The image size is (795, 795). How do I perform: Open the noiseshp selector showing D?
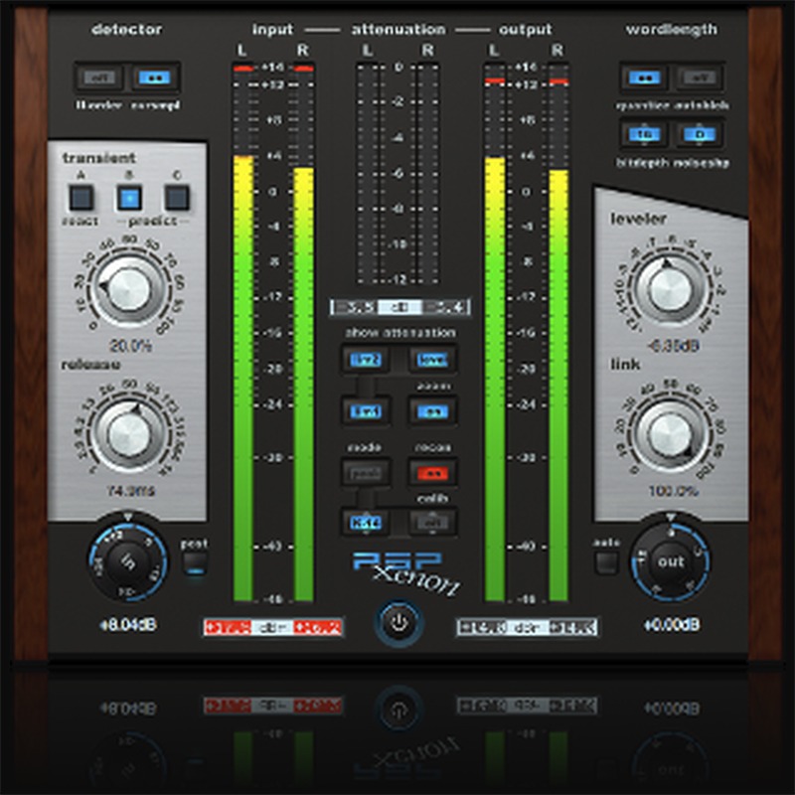[x=700, y=134]
